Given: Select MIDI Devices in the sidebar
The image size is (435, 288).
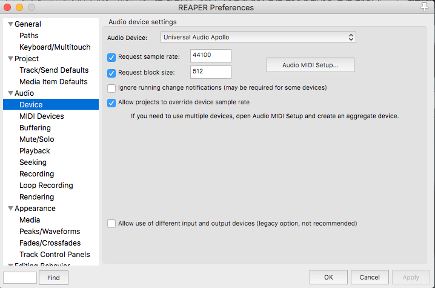Looking at the screenshot, I should coord(41,116).
